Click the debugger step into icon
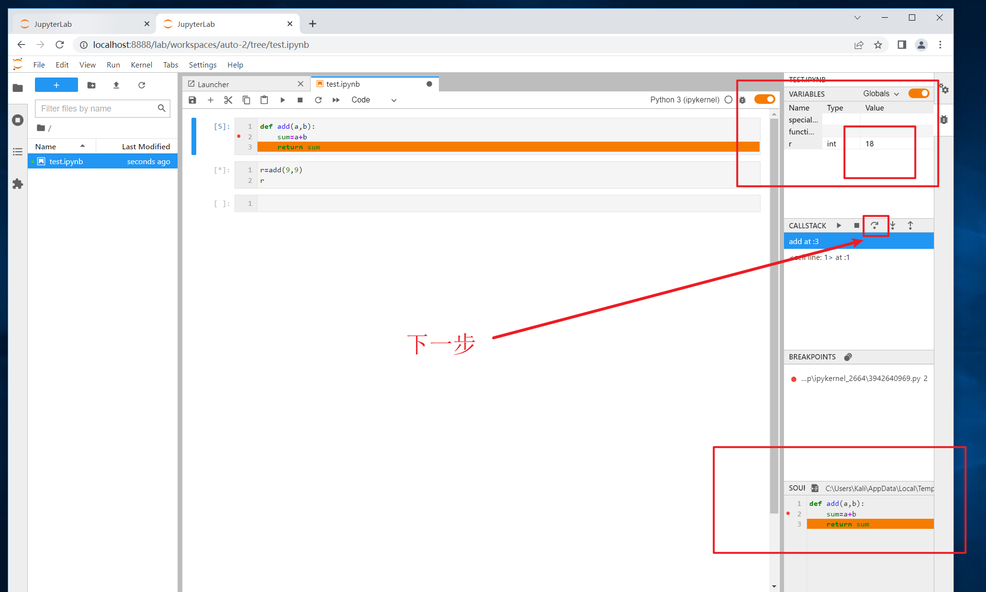This screenshot has width=986, height=592. pos(893,225)
